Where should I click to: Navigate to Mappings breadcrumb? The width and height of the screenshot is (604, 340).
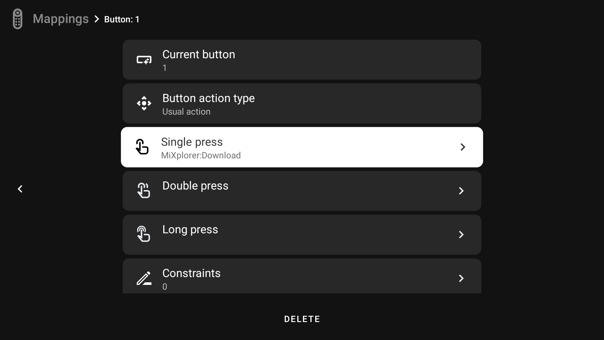[x=61, y=19]
